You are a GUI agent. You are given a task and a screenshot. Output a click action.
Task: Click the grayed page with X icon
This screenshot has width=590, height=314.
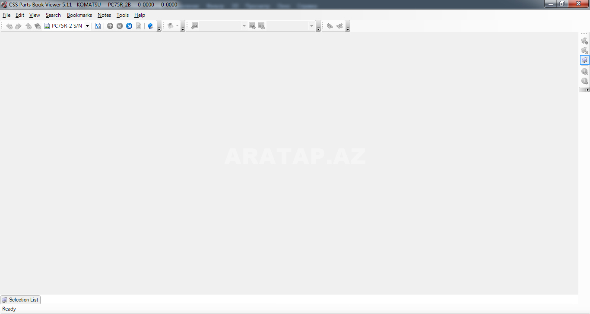pos(139,26)
